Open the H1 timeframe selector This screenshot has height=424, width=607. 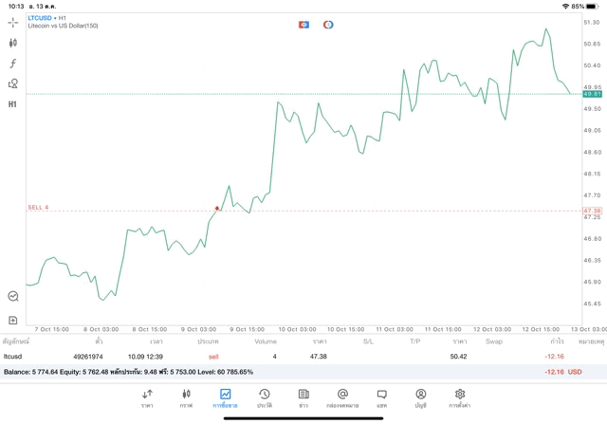pyautogui.click(x=13, y=104)
